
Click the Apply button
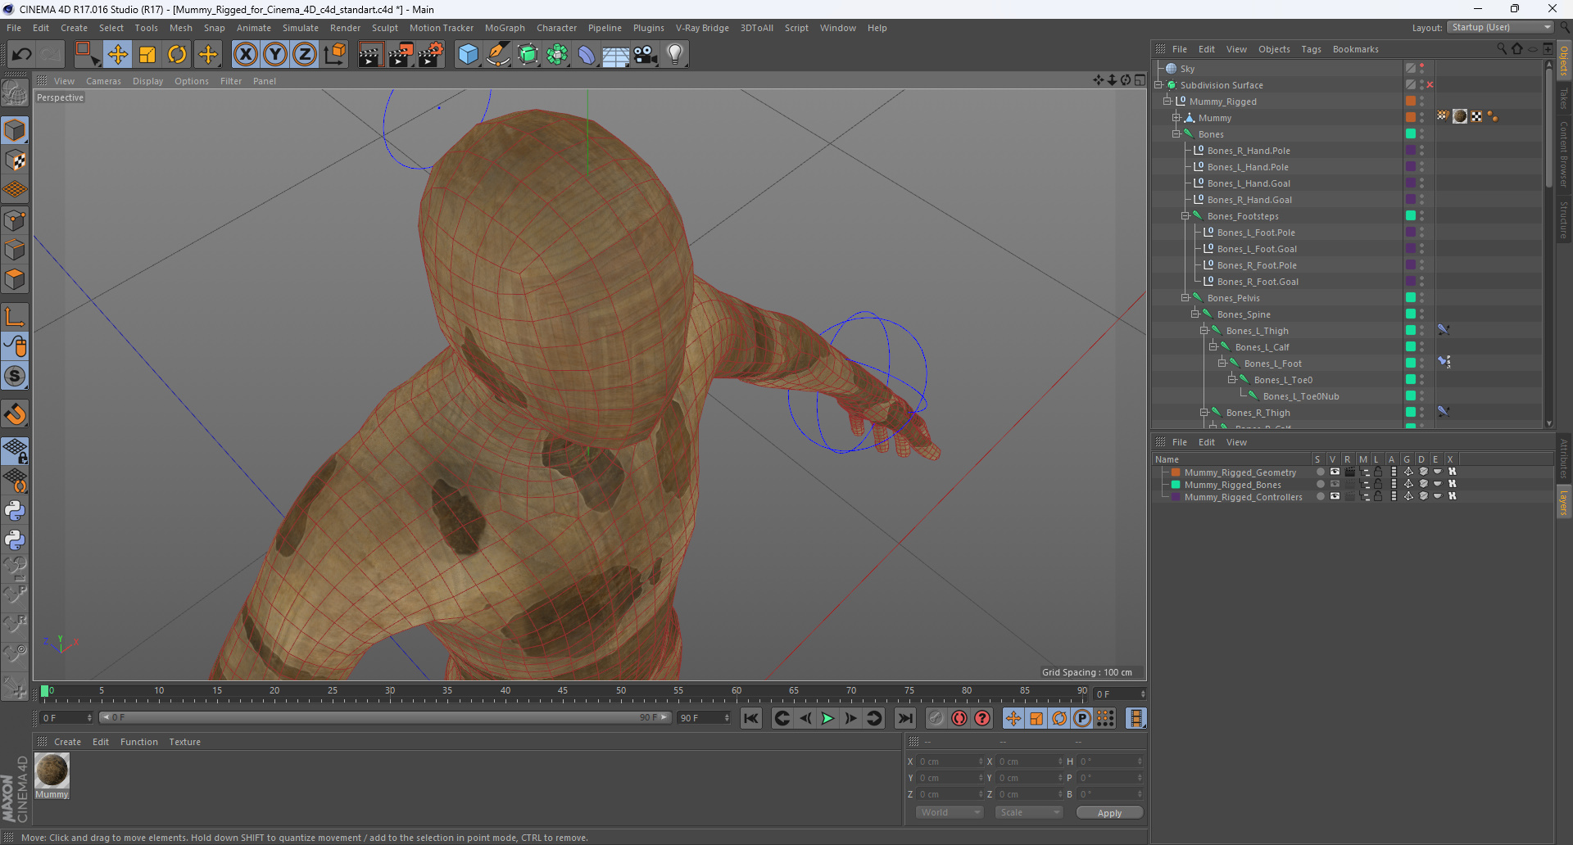[x=1109, y=813]
